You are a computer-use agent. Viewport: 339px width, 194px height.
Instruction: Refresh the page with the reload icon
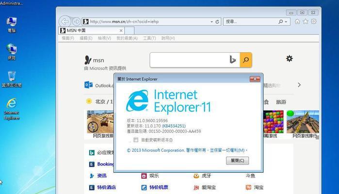point(217,22)
